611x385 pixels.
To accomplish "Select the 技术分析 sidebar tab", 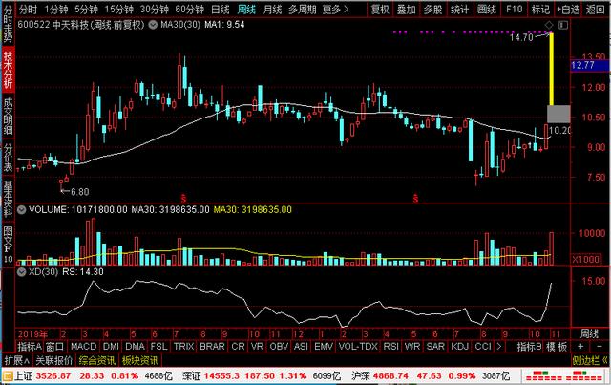I will (x=8, y=70).
